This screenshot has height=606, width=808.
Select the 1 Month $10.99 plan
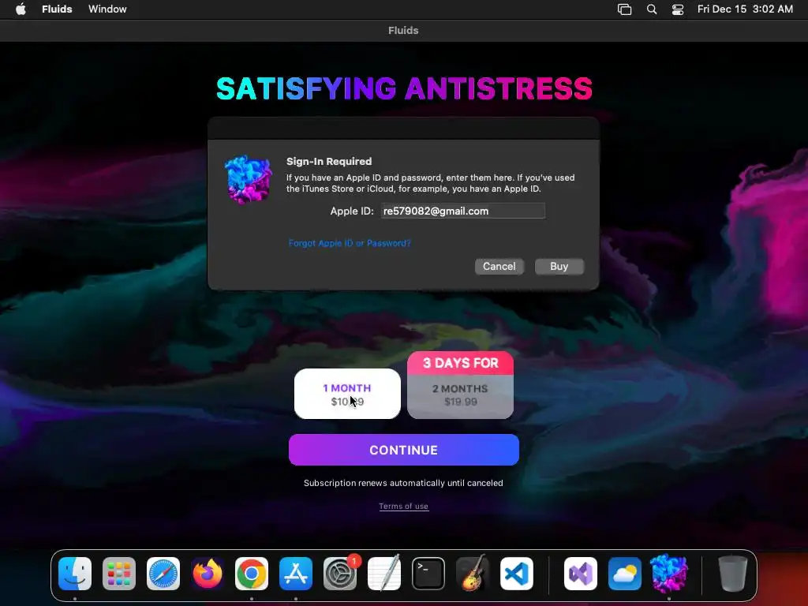347,394
